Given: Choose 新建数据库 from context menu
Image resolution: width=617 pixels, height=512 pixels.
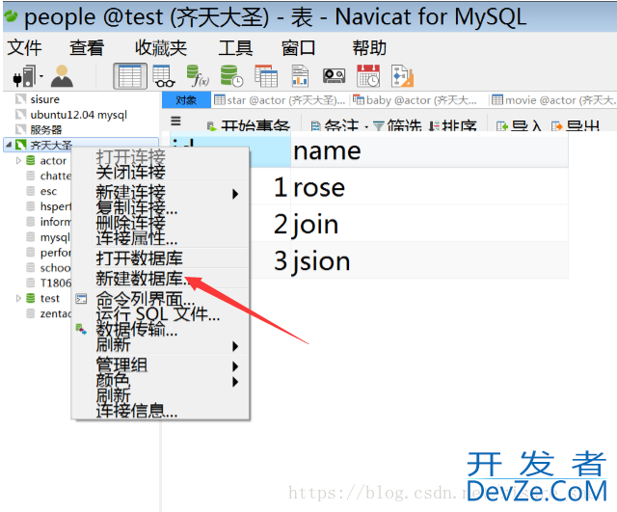Looking at the screenshot, I should click(160, 279).
